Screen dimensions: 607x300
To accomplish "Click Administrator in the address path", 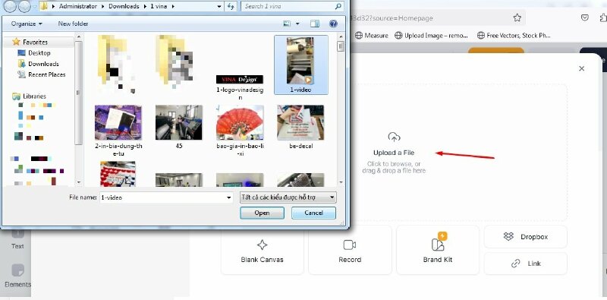I will point(77,6).
